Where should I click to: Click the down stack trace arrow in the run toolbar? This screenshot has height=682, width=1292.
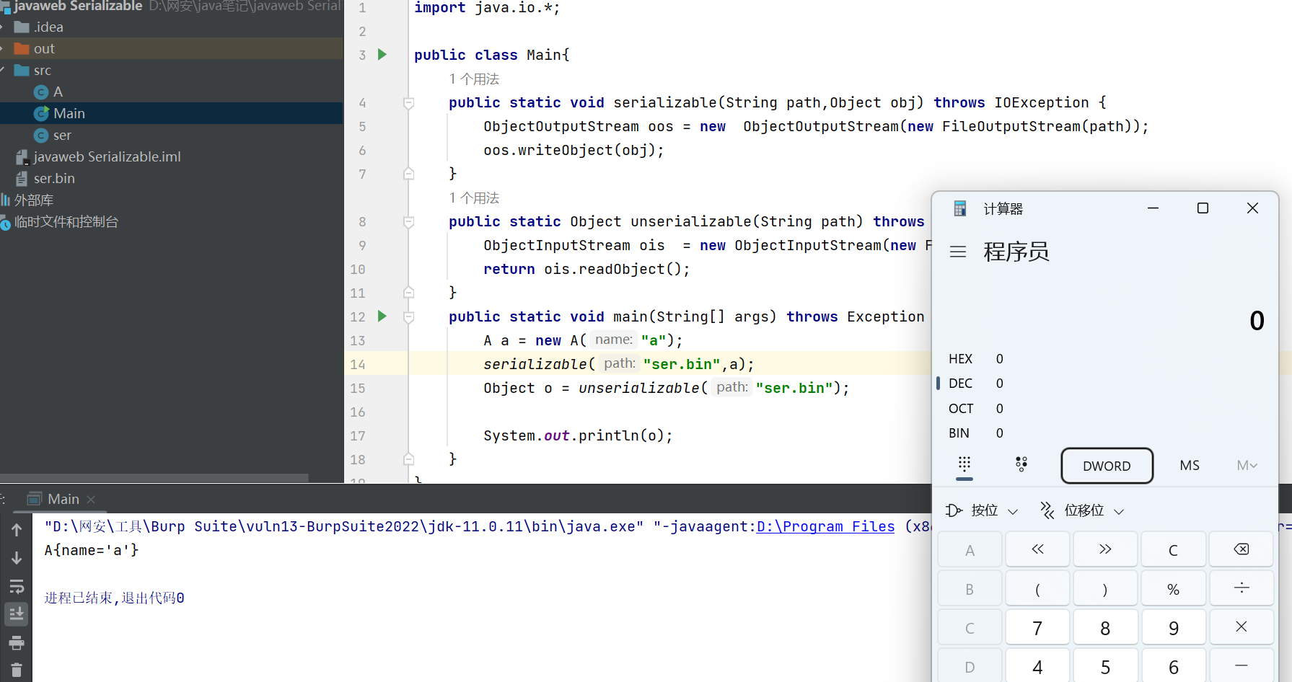click(17, 558)
